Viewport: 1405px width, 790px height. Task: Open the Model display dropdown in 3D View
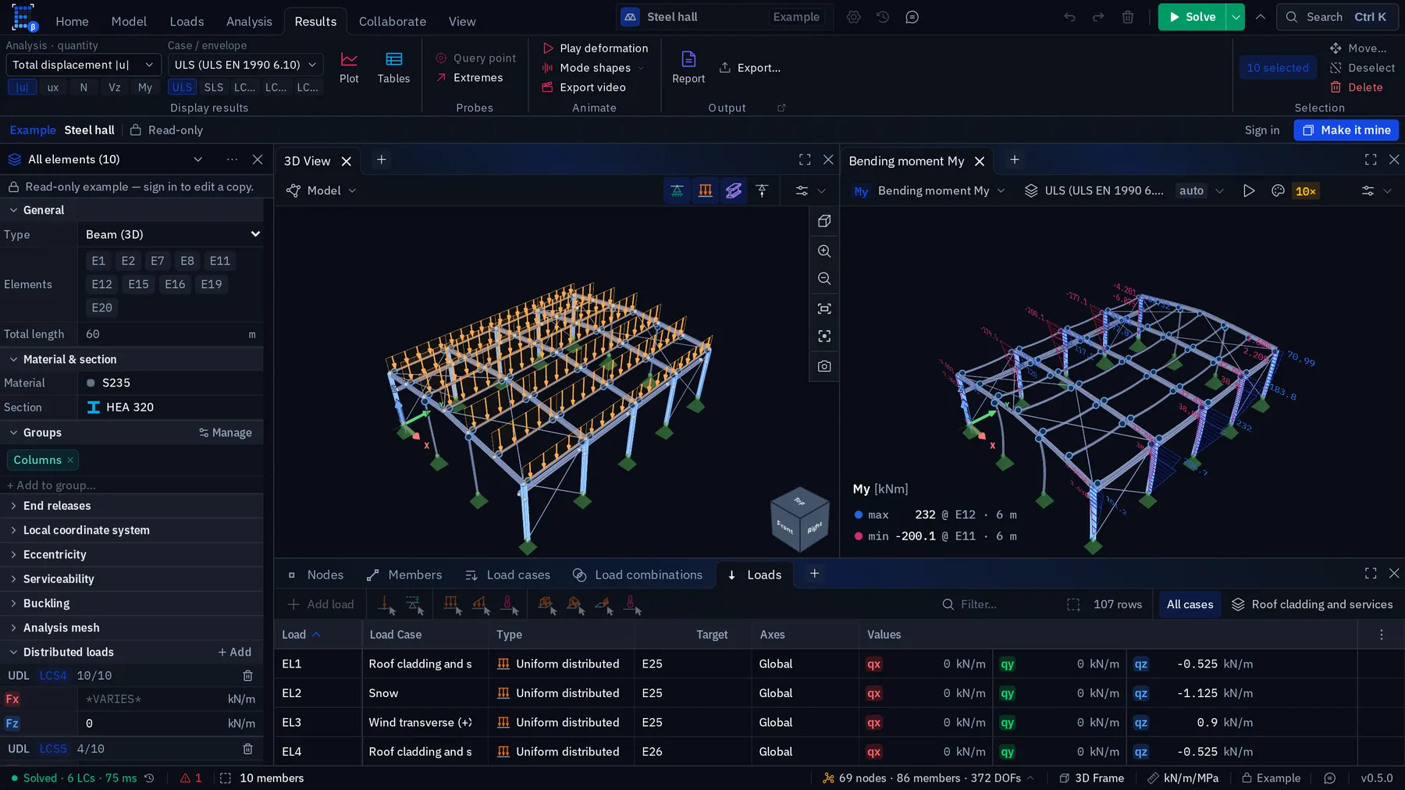tap(322, 190)
